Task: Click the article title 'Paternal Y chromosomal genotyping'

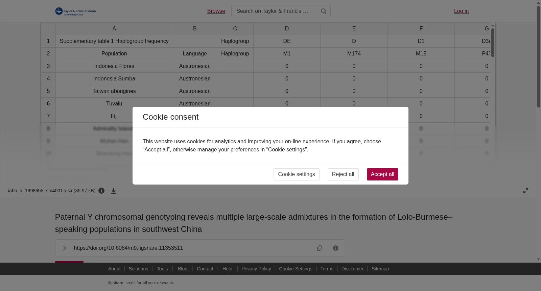Action: pos(254,223)
